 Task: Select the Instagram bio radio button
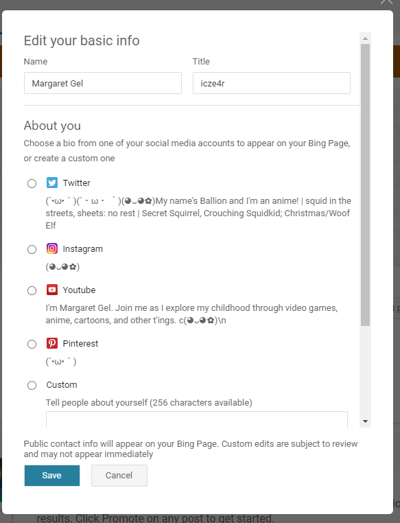32,250
